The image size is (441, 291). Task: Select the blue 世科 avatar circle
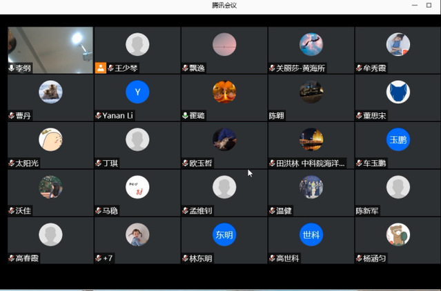(x=311, y=234)
